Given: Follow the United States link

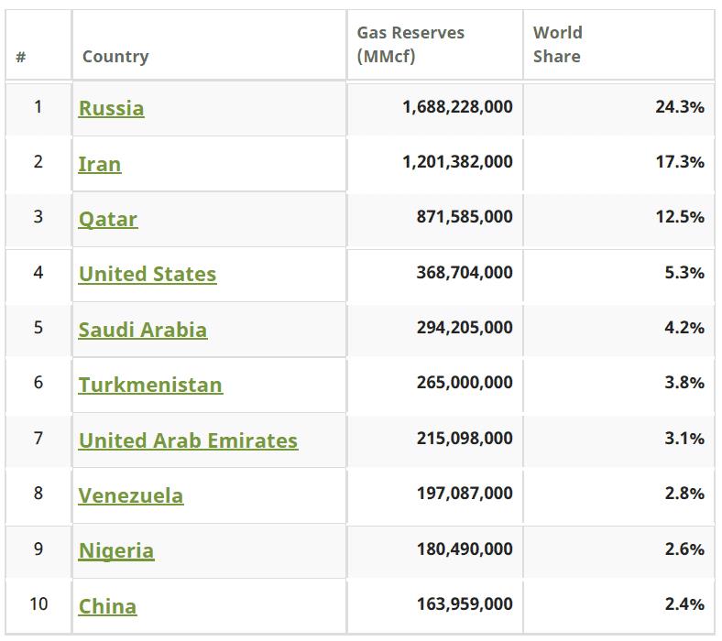Looking at the screenshot, I should point(148,274).
